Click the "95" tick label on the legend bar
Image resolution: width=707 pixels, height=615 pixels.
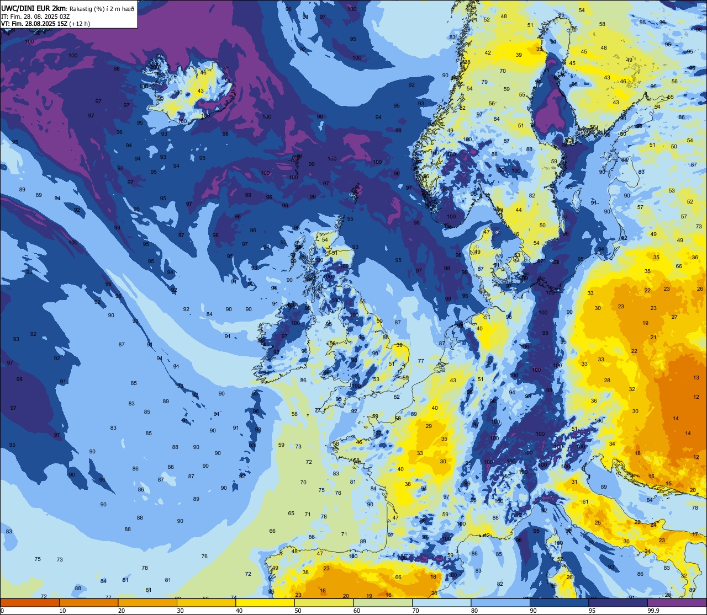pos(592,611)
